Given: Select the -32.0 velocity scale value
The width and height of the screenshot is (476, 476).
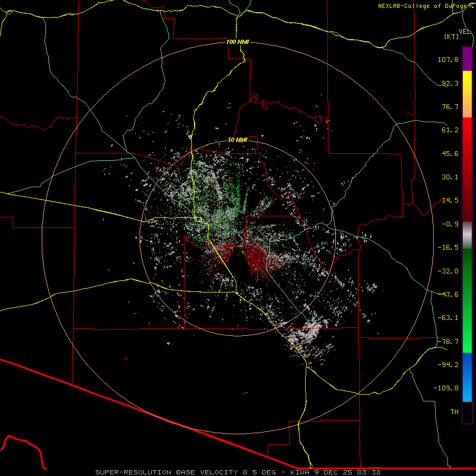Looking at the screenshot, I should click(448, 271).
